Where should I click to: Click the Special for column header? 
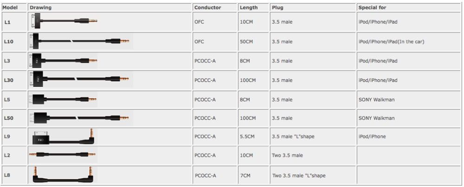(x=372, y=7)
